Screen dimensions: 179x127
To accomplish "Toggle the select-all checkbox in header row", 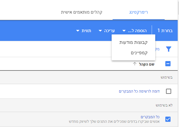I will [168, 64].
